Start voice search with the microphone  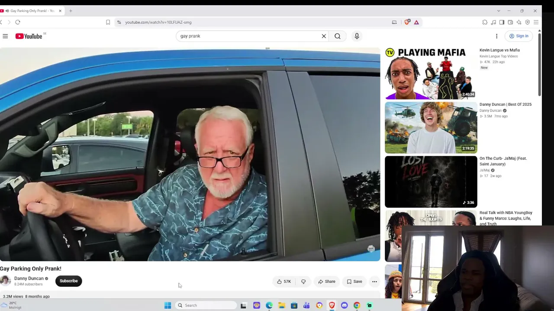tap(357, 36)
